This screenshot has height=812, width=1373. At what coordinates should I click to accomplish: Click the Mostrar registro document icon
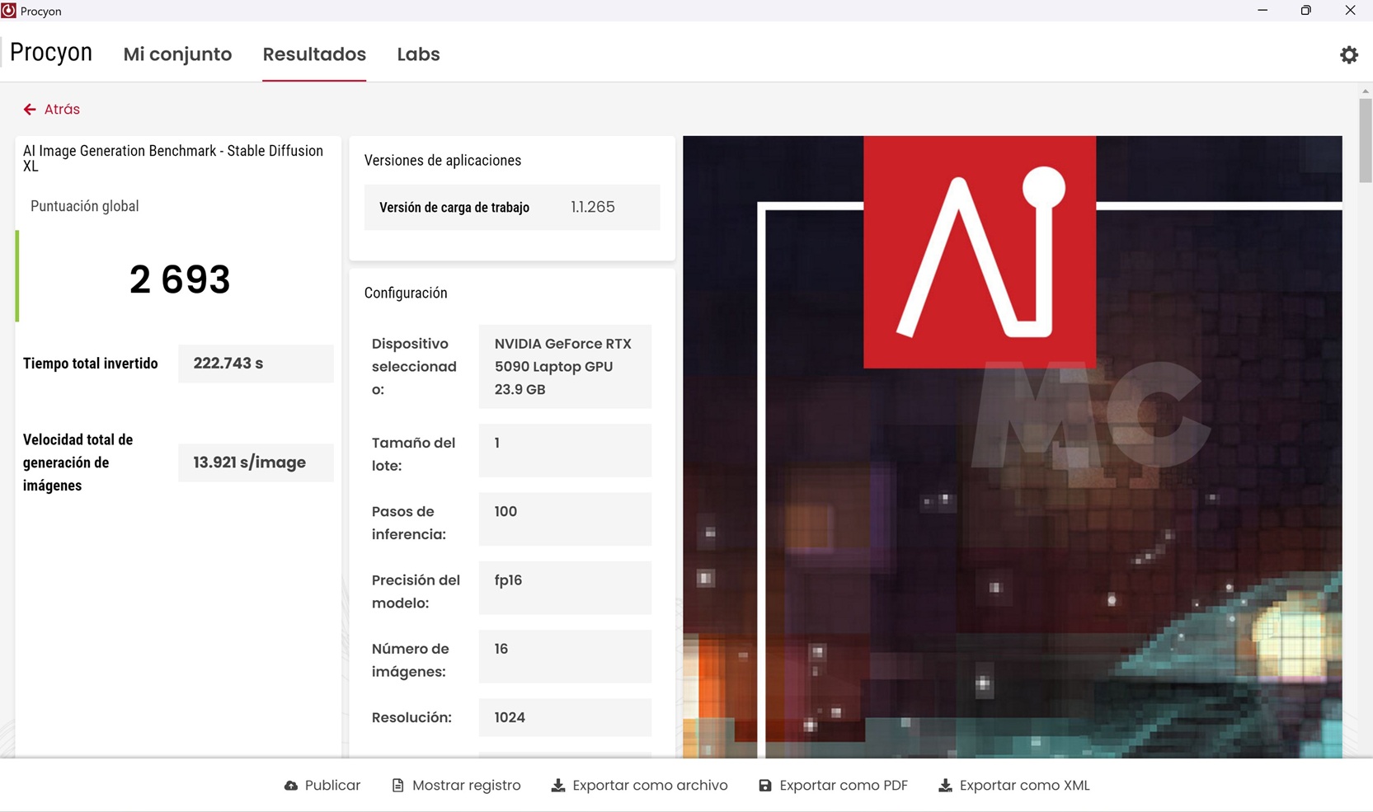coord(398,786)
